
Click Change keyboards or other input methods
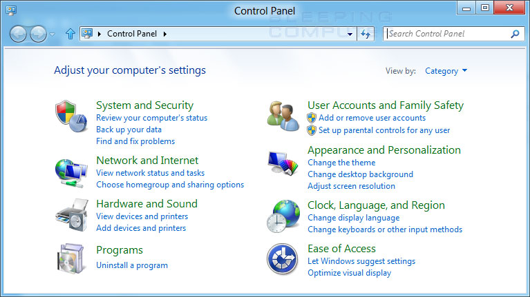(x=385, y=229)
